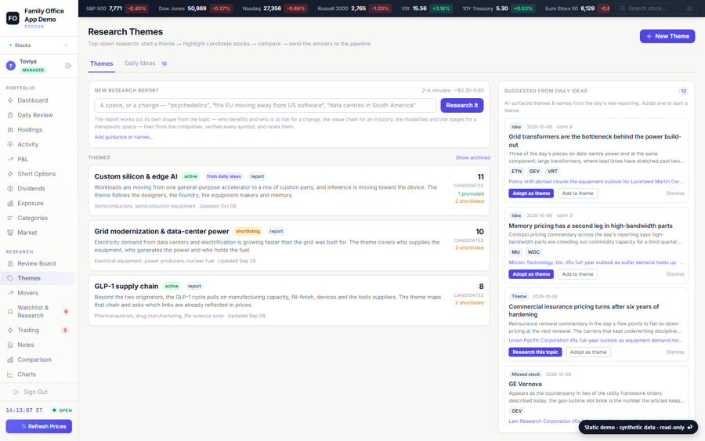Viewport: 705px width, 441px height.
Task: Open Daily Review icon in sidebar
Action: coord(10,115)
